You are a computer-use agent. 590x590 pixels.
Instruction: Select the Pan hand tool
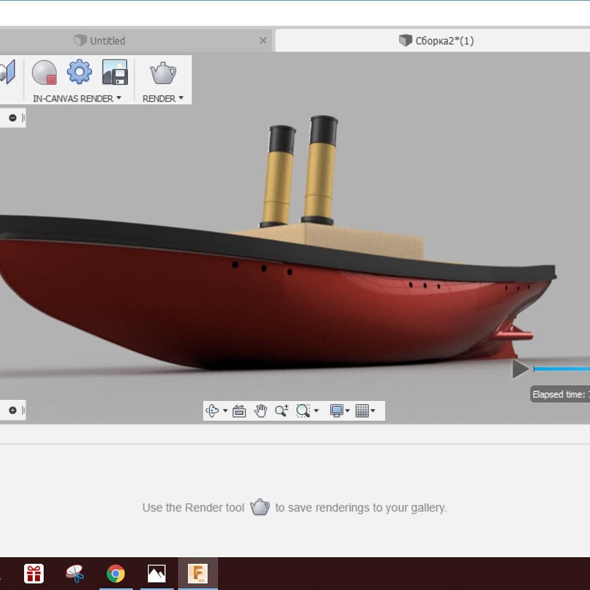click(261, 411)
